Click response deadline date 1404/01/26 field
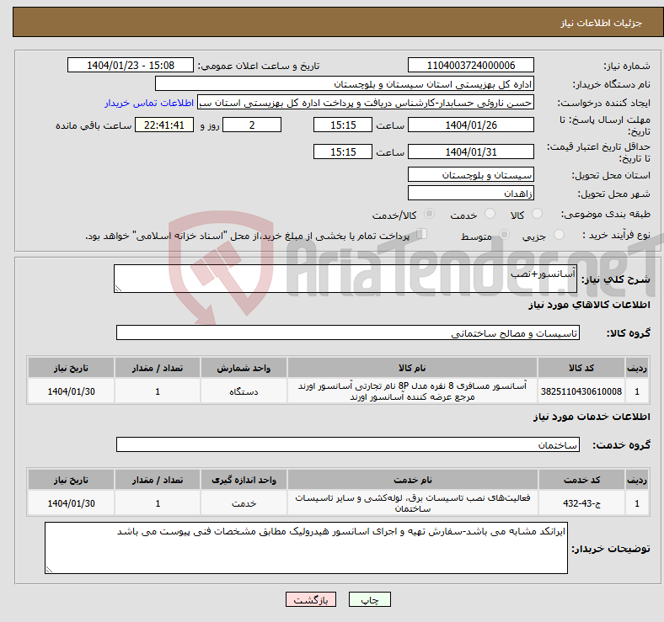 (470, 125)
